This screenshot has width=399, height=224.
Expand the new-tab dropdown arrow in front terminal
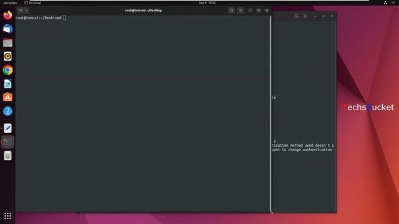(26, 11)
